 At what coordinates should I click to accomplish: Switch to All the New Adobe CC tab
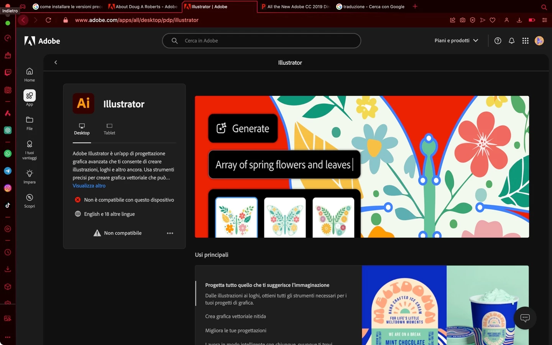point(295,7)
